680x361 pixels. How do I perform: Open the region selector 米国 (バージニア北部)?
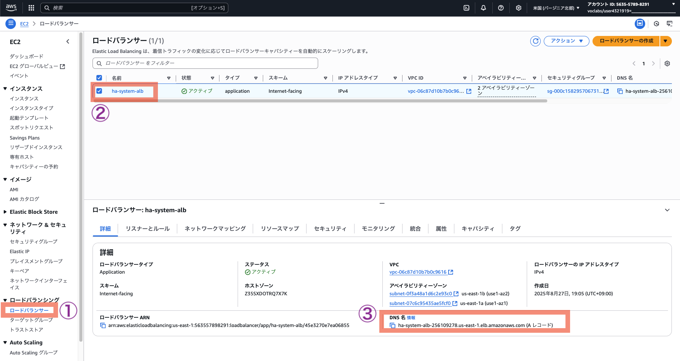click(556, 8)
